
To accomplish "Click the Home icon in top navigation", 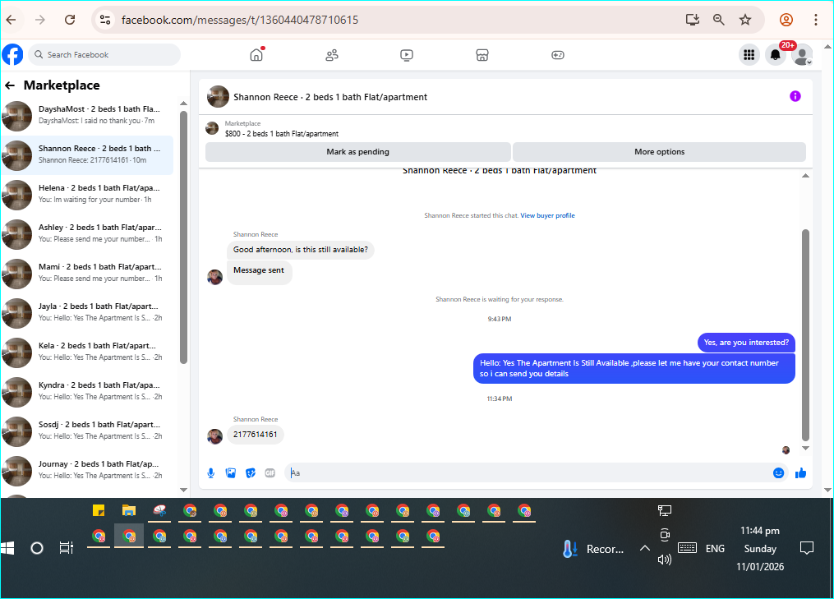I will coord(256,55).
